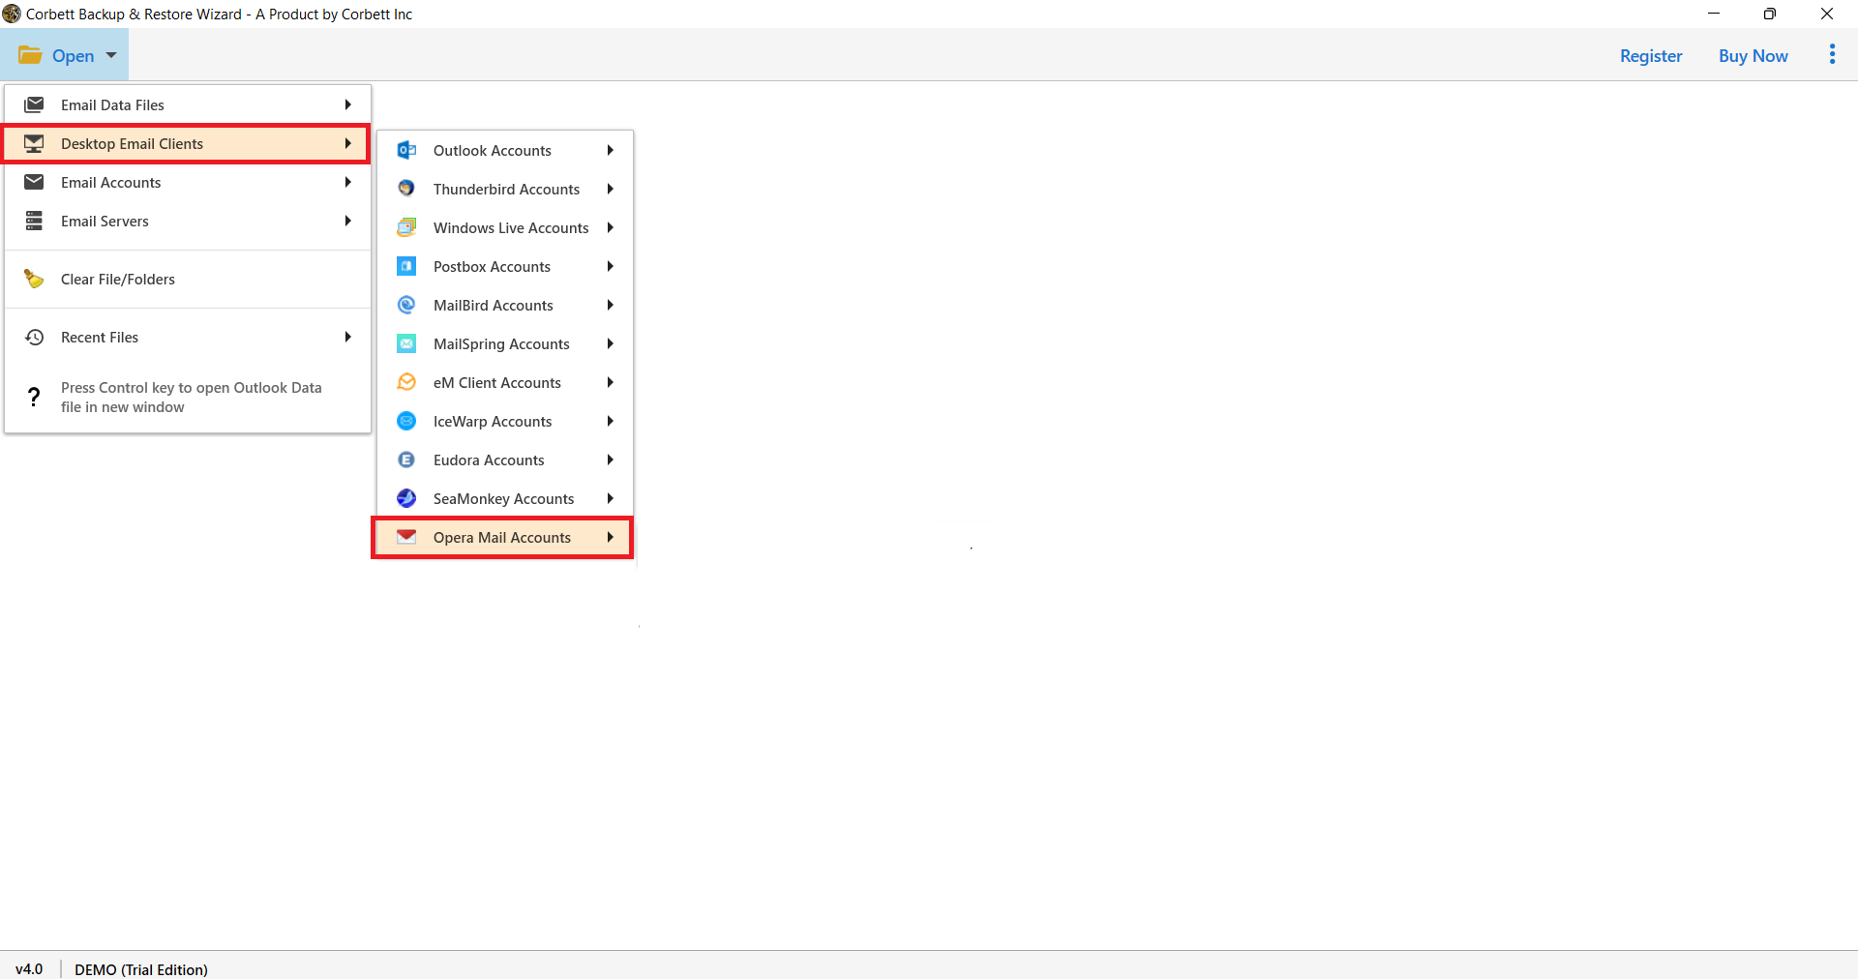
Task: Click the Corbett app logo in title bar
Action: pos(12,14)
